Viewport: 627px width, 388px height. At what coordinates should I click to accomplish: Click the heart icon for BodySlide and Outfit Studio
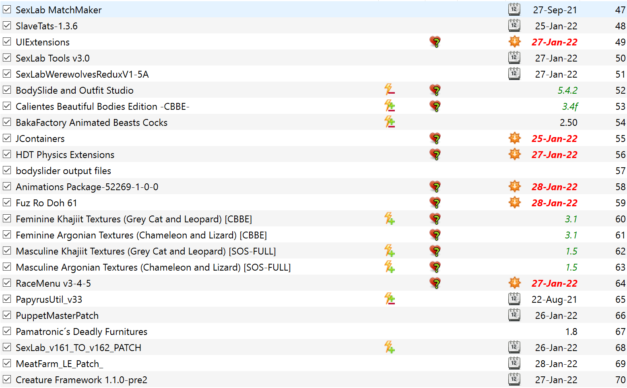435,90
